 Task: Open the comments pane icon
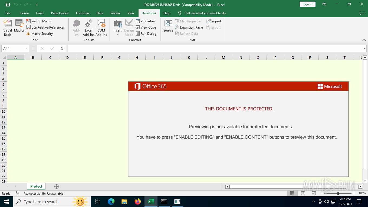pyautogui.click(x=362, y=13)
